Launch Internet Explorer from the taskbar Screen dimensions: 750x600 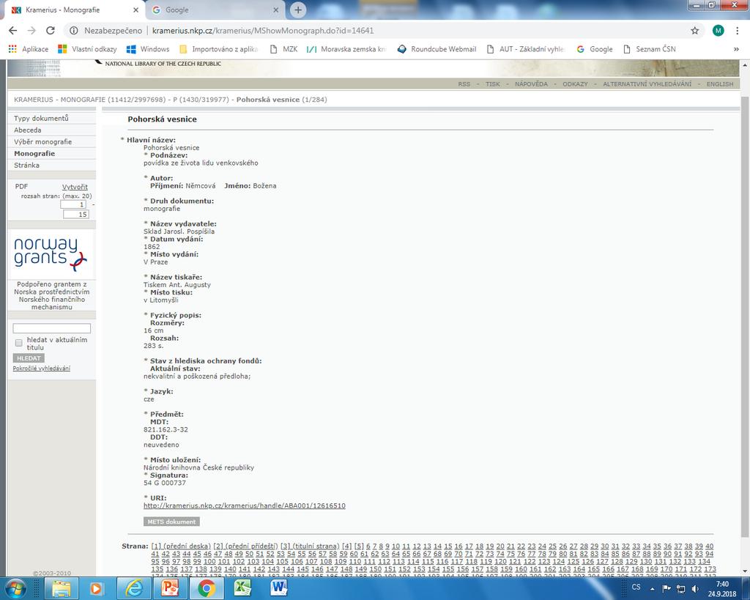tap(133, 588)
